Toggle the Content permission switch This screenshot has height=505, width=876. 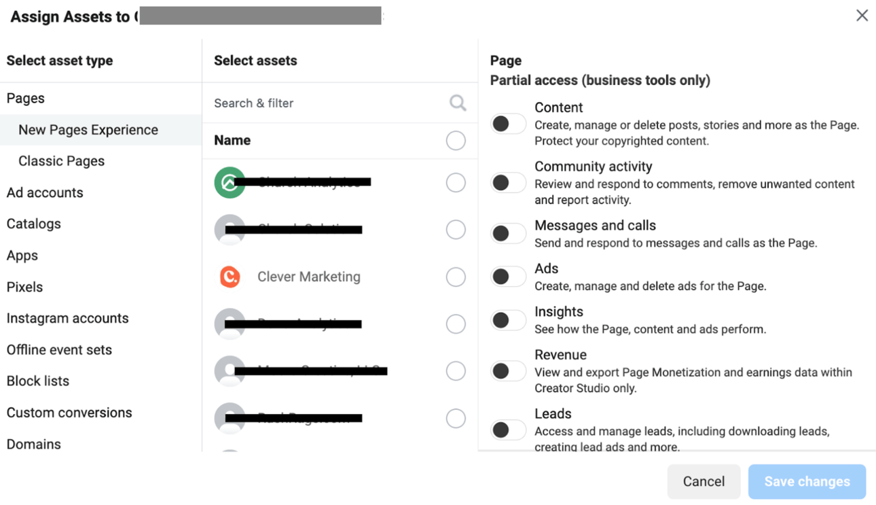coord(508,124)
